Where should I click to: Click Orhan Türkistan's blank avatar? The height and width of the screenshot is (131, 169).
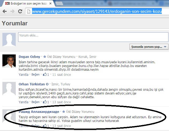click(x=9, y=89)
